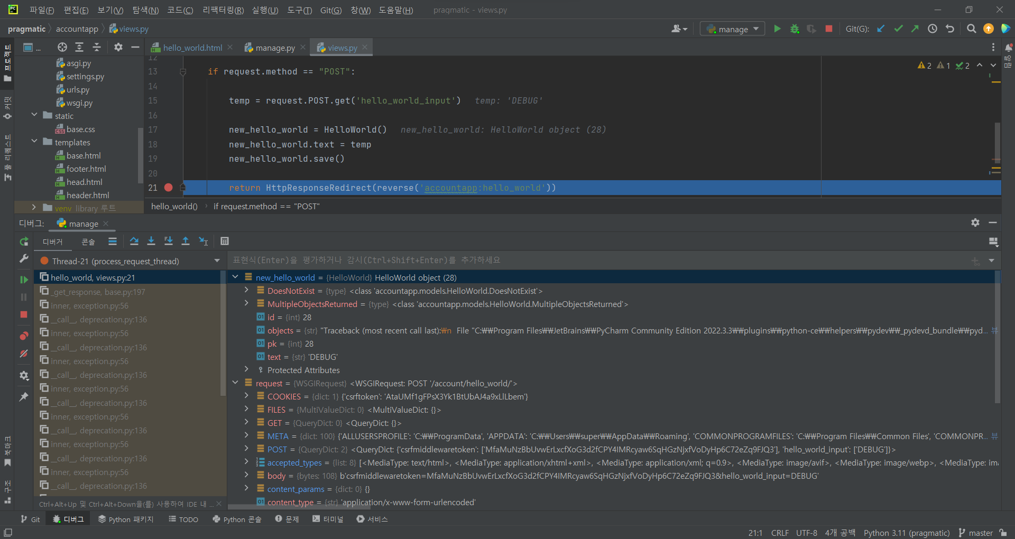The image size is (1015, 539).
Task: Switch to the manage.py editor tab
Action: tap(275, 48)
